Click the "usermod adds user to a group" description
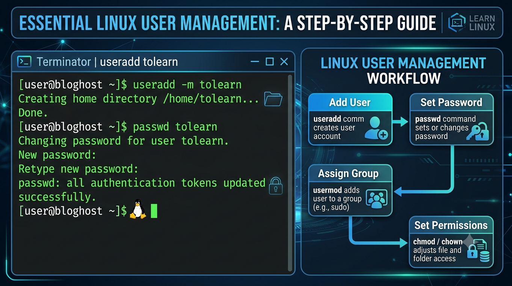The height and width of the screenshot is (286, 512). pyautogui.click(x=337, y=198)
